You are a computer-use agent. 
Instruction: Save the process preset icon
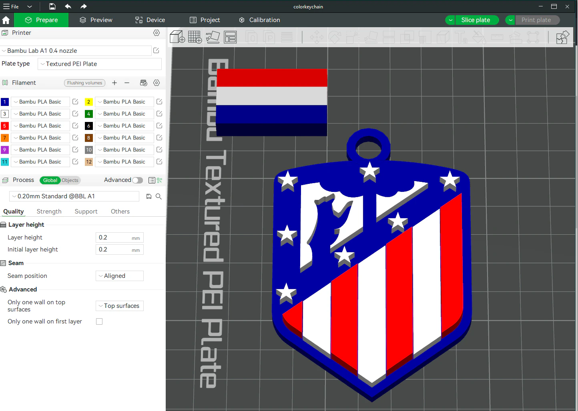(149, 196)
